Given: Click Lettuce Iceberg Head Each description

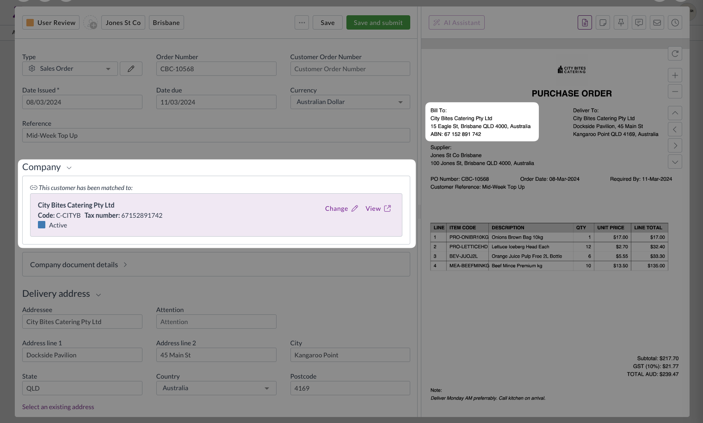Looking at the screenshot, I should point(520,247).
